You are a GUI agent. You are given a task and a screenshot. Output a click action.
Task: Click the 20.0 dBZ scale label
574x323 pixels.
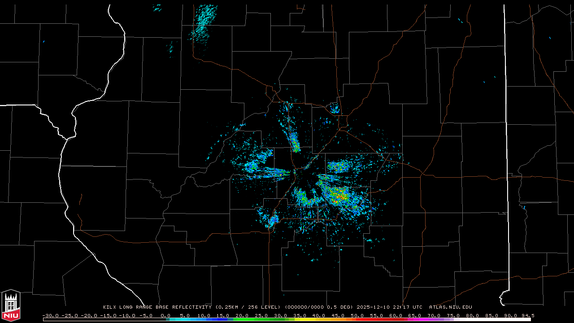(242, 315)
